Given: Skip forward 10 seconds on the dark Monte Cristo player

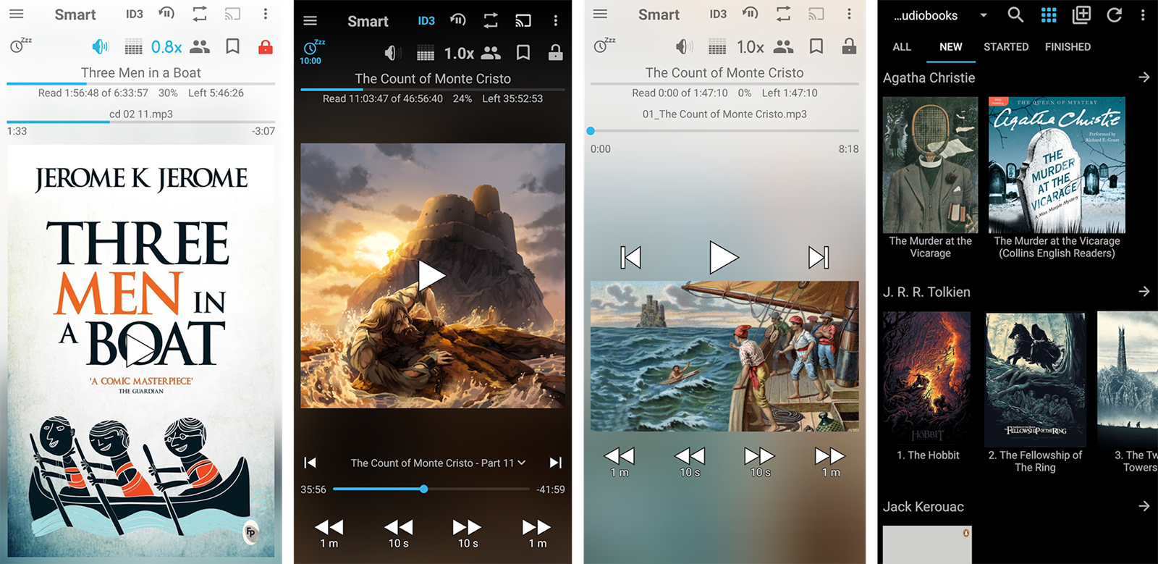Looking at the screenshot, I should click(x=468, y=534).
